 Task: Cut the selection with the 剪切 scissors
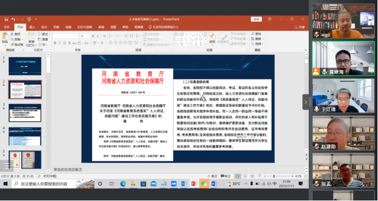point(16,34)
